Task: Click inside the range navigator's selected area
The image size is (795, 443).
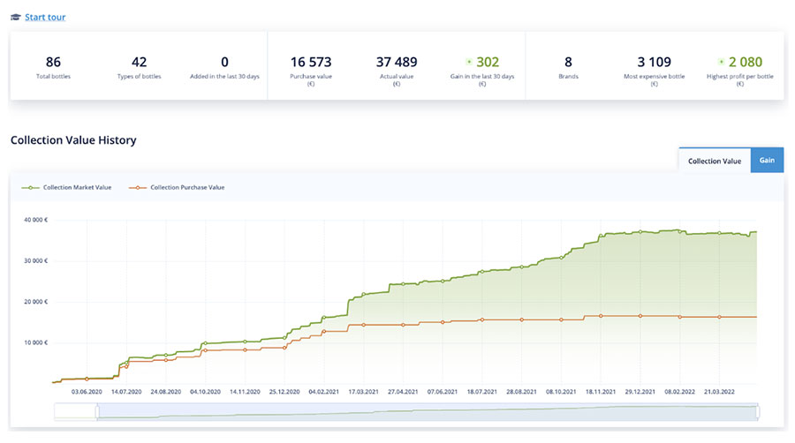Action: point(424,411)
